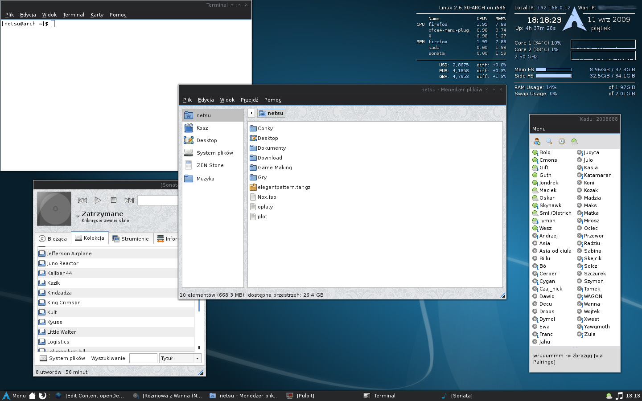Open Desktop shortcut in file manager sidebar
642x401 pixels.
coord(213,140)
